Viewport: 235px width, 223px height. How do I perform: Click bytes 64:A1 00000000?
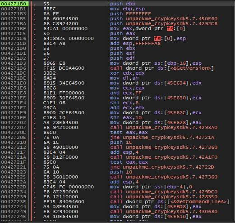(65, 28)
